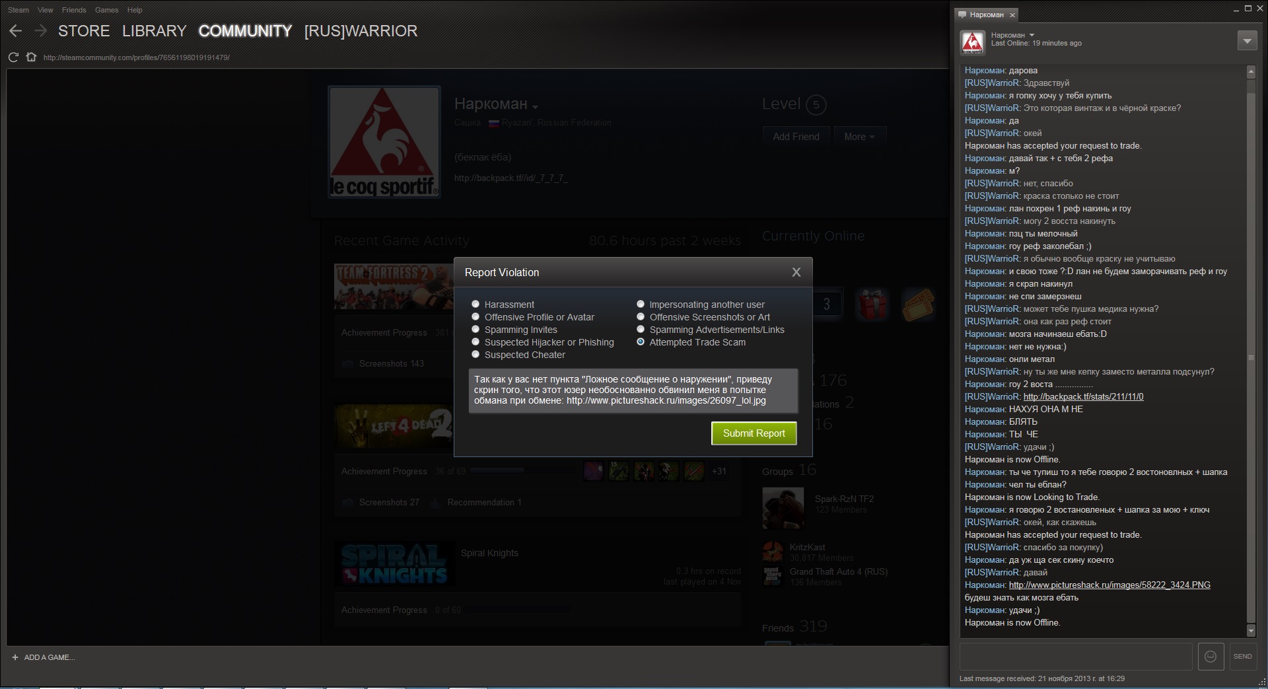Open the emoticon picker in chat

1211,656
